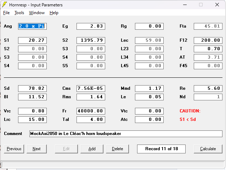Screen dimensions: 226x170
Task: Click the Le field with 0.05
Action: click(149, 97)
